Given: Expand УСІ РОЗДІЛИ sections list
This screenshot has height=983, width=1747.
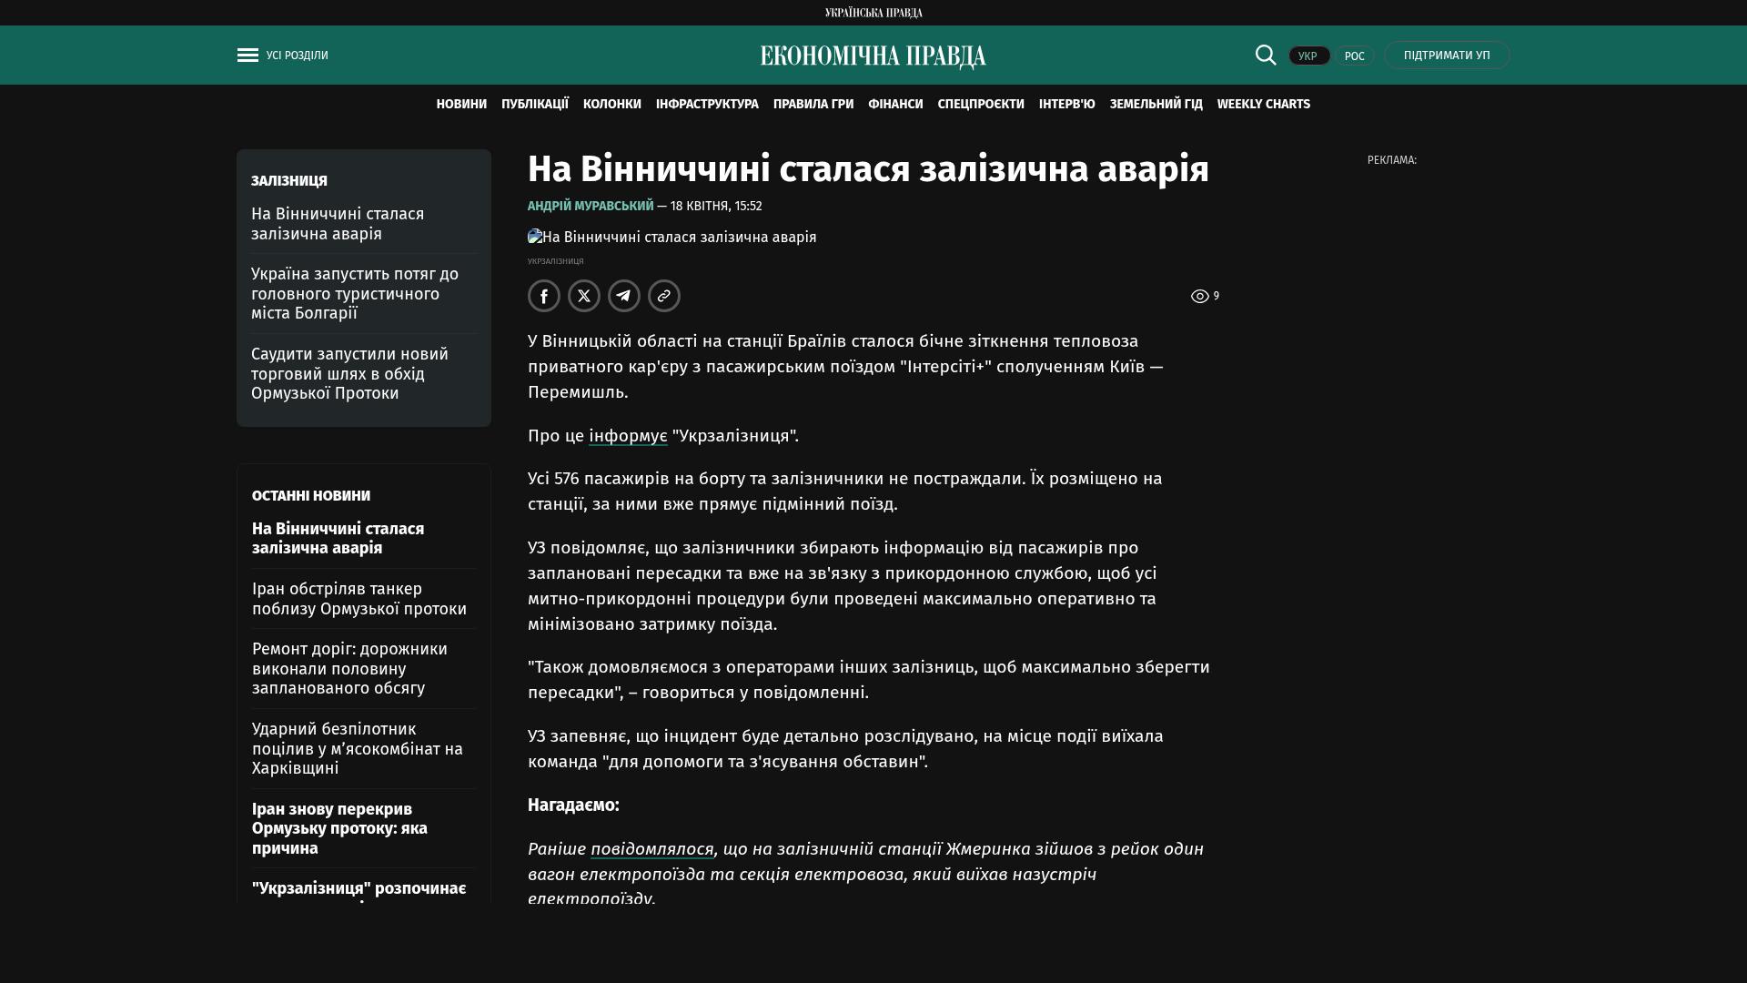Looking at the screenshot, I should coord(298,56).
